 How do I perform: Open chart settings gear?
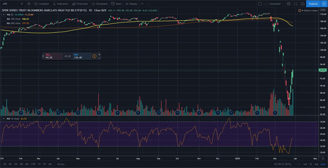[x=289, y=4]
